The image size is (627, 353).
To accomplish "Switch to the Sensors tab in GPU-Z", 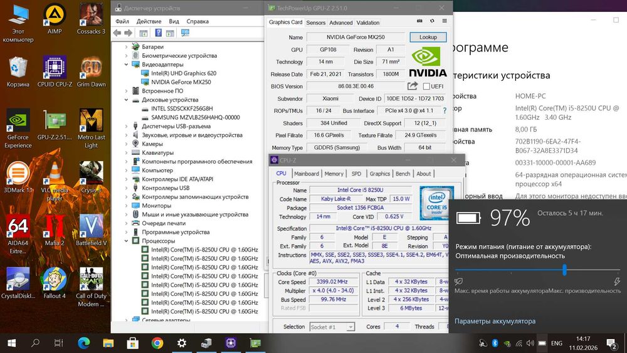I will 316,23.
